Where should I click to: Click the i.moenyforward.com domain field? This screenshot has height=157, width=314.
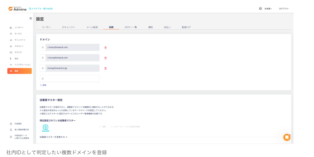[x=69, y=47]
